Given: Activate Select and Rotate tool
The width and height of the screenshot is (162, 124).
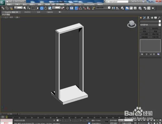Looking at the screenshot, I should [x=46, y=8].
